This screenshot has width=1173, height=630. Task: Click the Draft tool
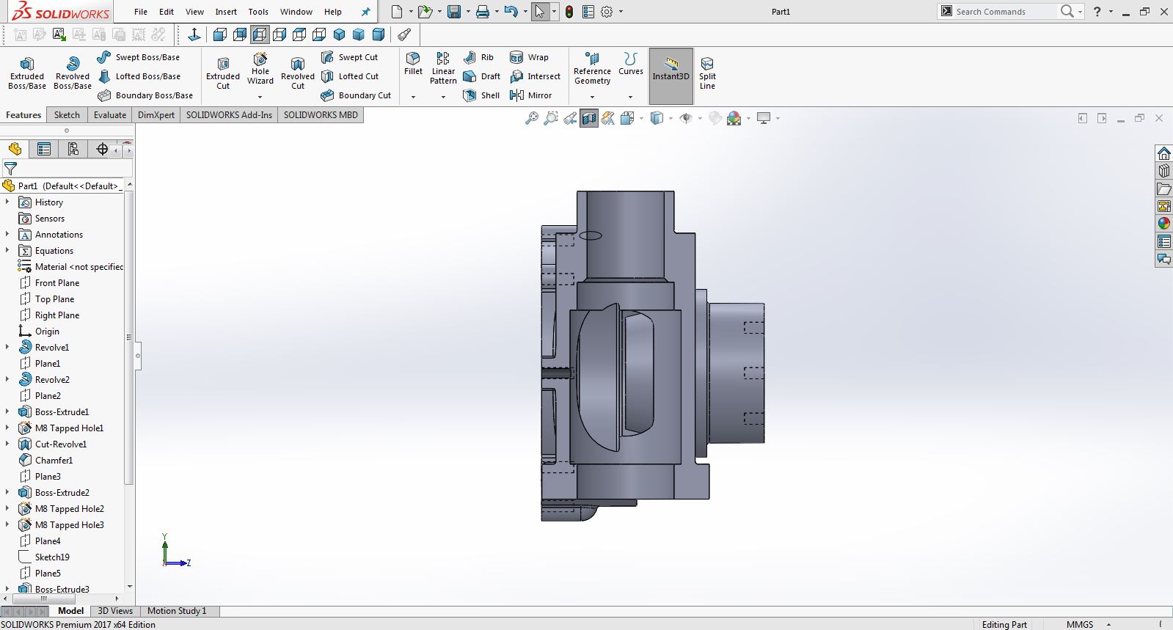pos(481,76)
